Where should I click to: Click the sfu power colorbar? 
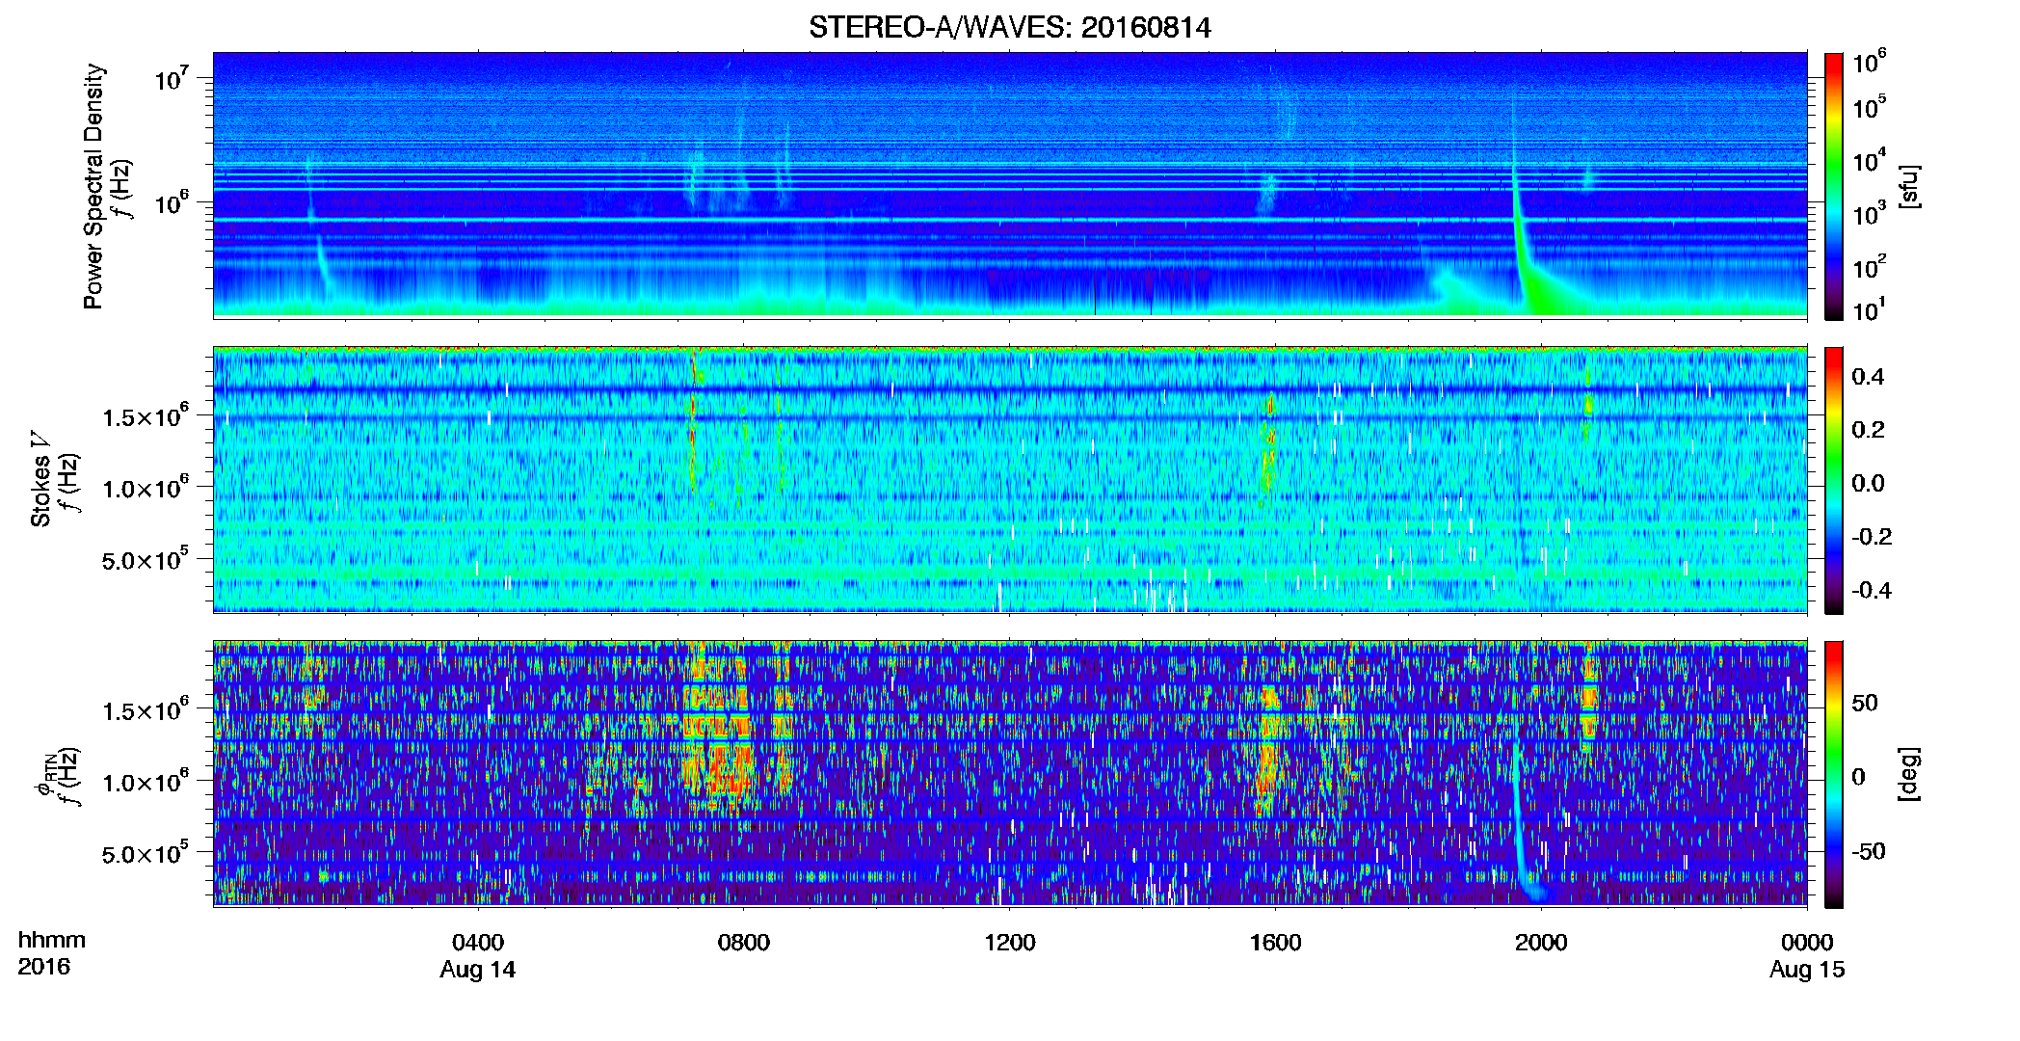1834,186
